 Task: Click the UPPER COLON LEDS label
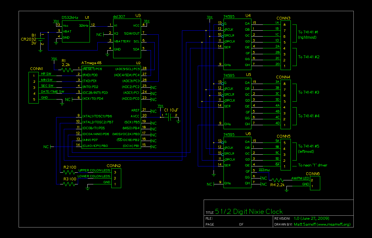click(95, 170)
